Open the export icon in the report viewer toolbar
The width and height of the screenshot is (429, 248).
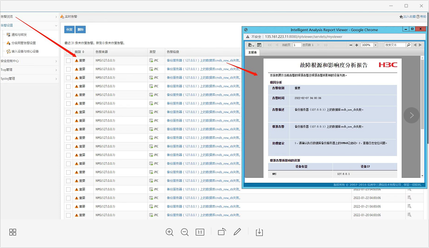point(251,45)
